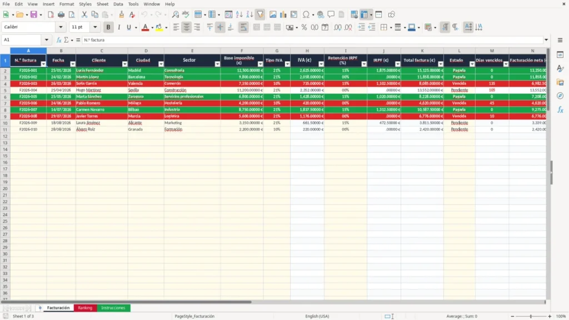Click the Merge cells icon
Viewport: 569px width, 320px height.
coord(257,27)
